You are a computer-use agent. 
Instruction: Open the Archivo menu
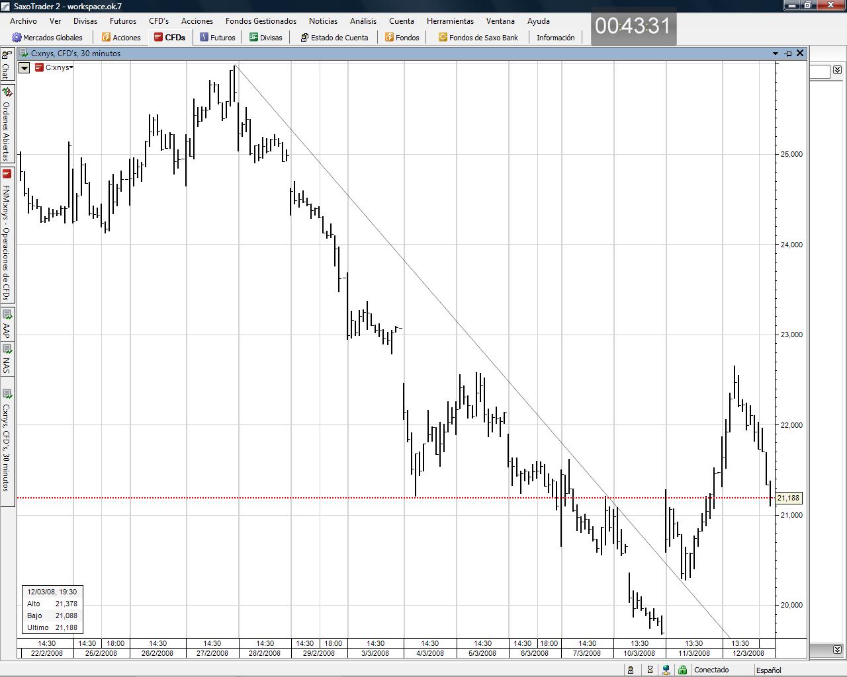23,21
